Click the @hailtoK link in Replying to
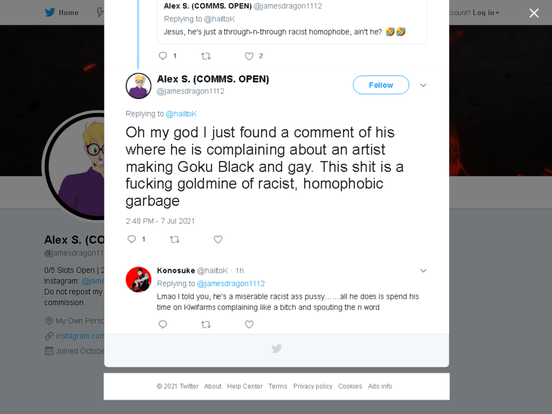Screen dimensions: 552x414 tap(181, 114)
